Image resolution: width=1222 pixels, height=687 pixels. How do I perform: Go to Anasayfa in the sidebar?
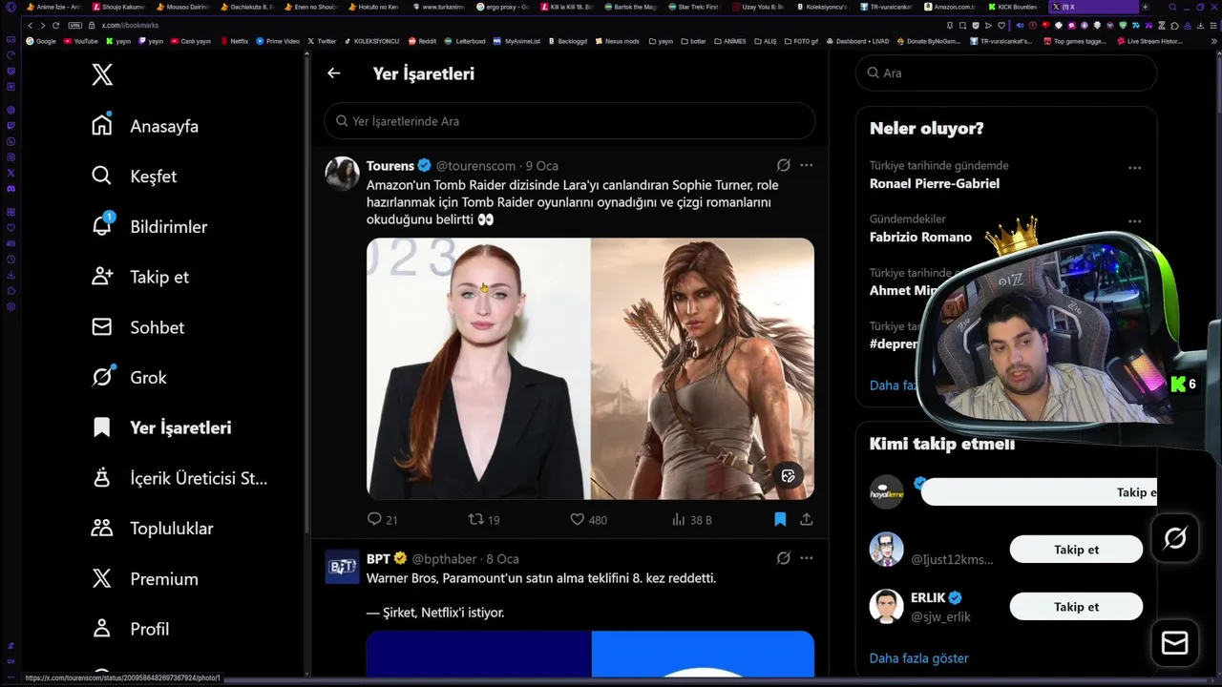click(145, 126)
